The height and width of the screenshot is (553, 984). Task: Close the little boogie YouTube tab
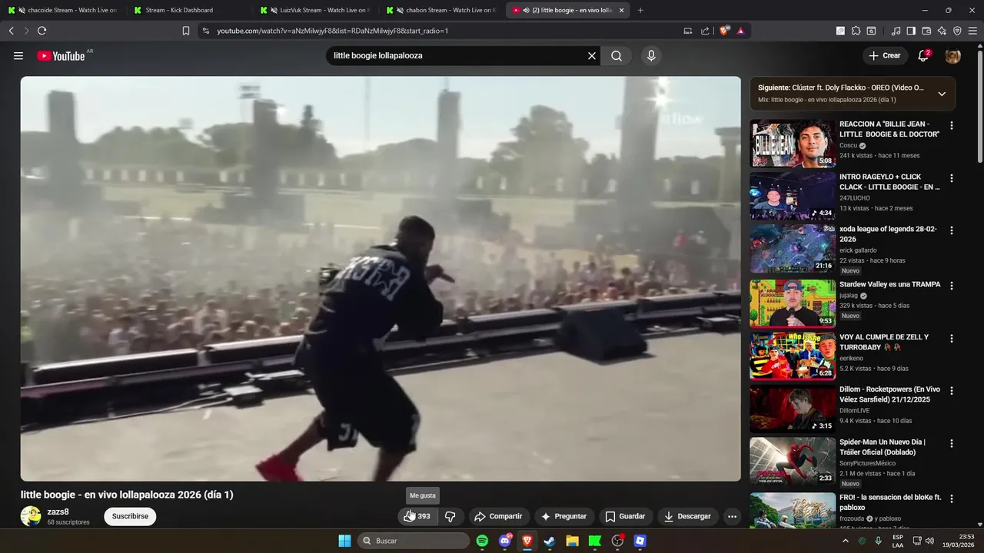tap(621, 10)
